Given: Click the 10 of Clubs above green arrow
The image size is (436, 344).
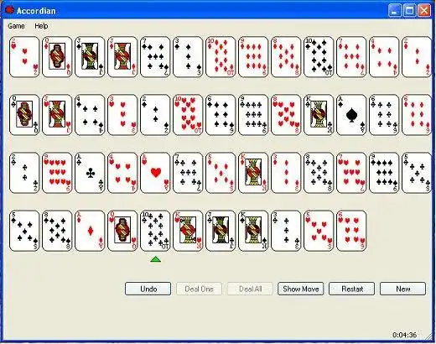Looking at the screenshot, I should [x=155, y=231].
